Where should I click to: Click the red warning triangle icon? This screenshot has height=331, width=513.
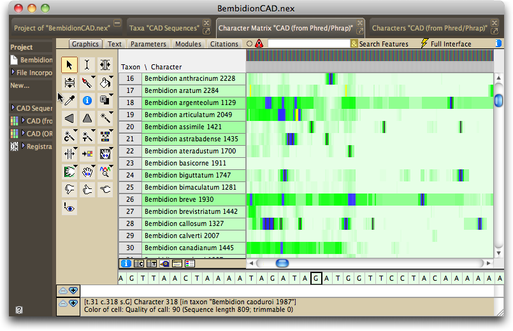pos(259,43)
